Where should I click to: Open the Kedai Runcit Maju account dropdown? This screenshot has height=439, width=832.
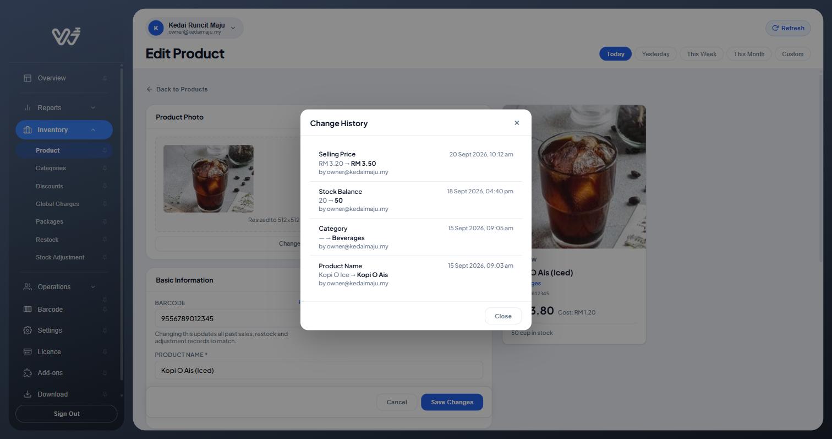point(194,28)
